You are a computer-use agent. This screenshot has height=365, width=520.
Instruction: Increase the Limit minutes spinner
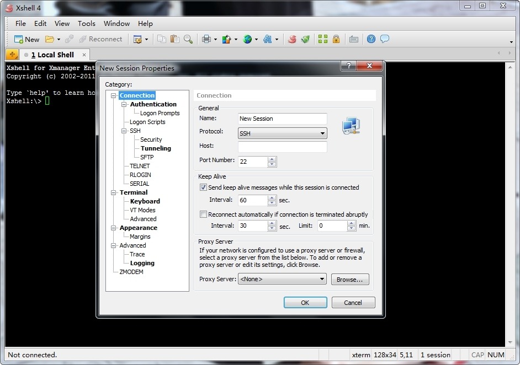[x=352, y=223]
